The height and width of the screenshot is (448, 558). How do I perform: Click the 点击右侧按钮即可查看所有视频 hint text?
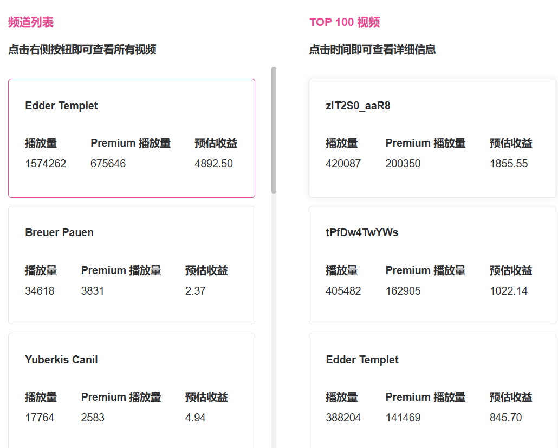point(82,50)
